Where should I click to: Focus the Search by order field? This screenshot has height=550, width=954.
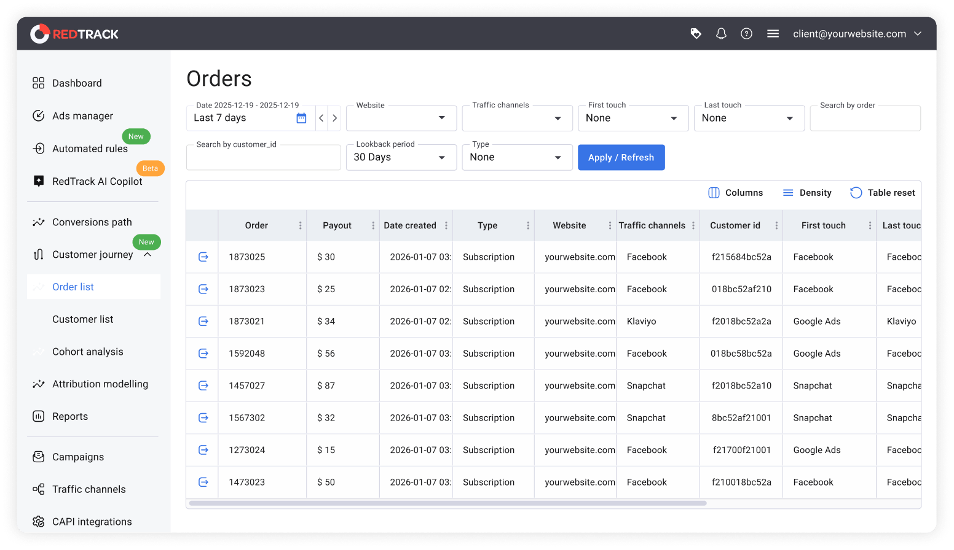[865, 118]
